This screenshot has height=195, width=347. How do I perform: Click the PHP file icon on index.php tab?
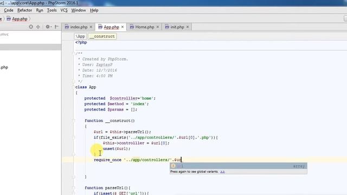pos(67,27)
